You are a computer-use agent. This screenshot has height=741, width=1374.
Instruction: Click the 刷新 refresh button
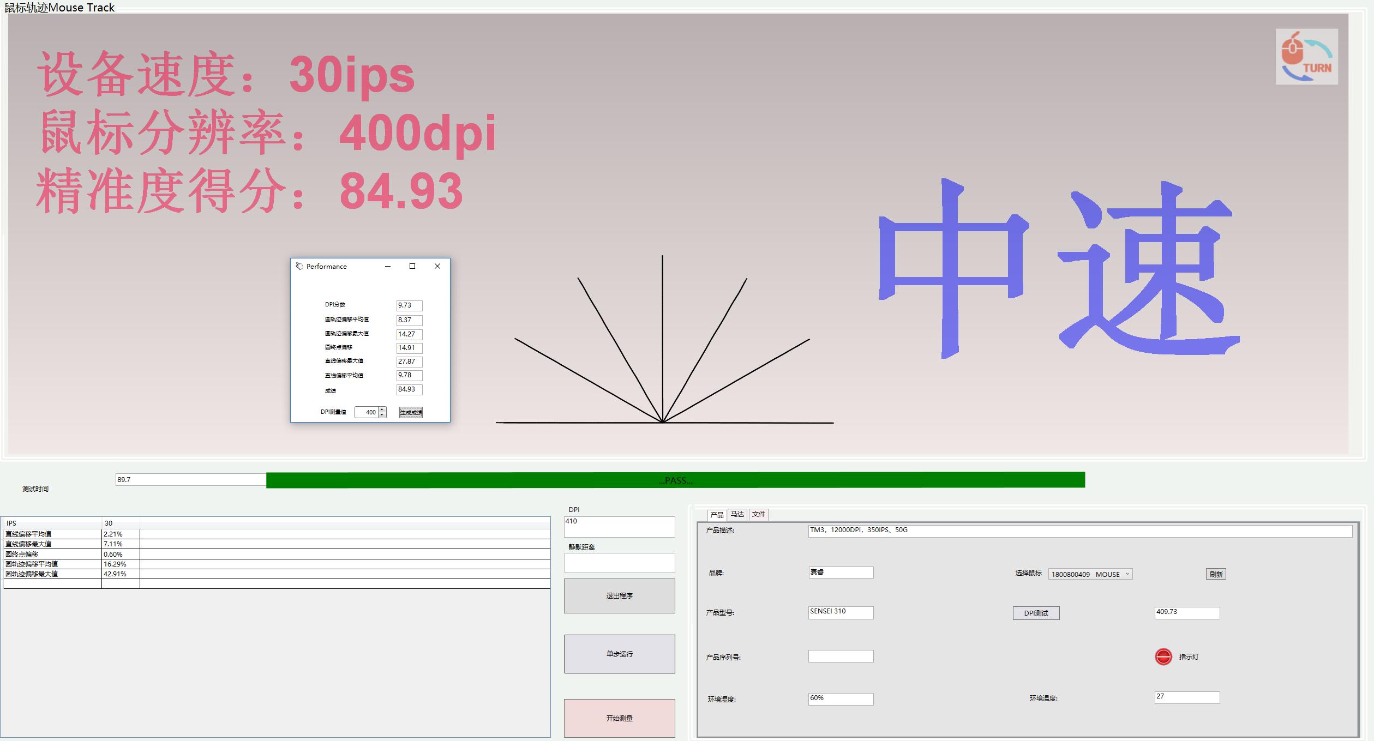(1215, 574)
